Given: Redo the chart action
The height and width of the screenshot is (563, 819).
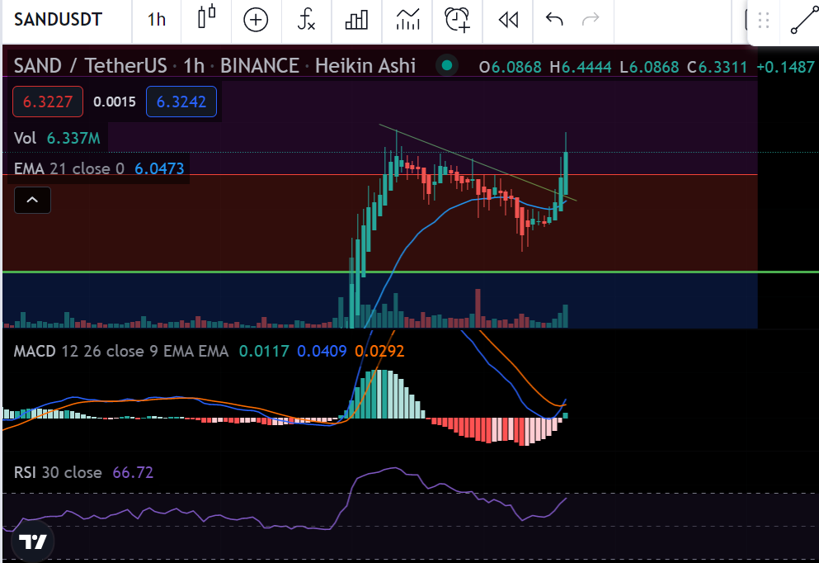Looking at the screenshot, I should point(591,20).
